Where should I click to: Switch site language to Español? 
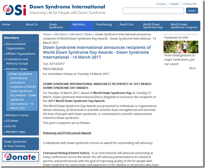click(174, 4)
